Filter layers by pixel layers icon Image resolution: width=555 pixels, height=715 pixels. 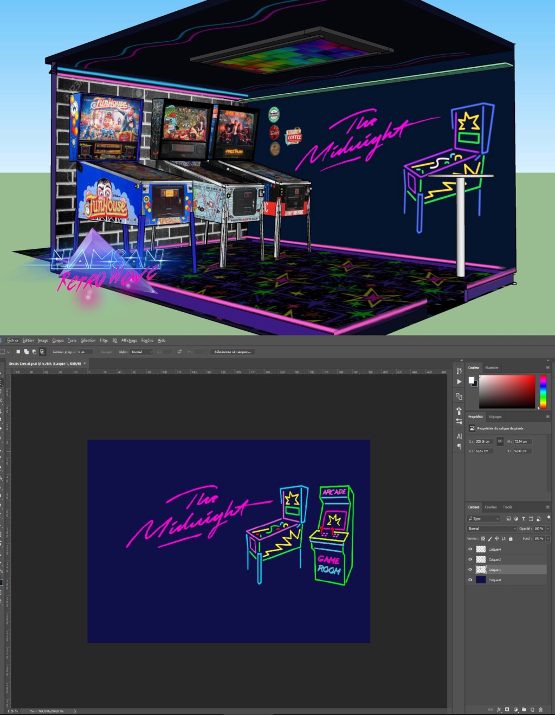coord(508,519)
